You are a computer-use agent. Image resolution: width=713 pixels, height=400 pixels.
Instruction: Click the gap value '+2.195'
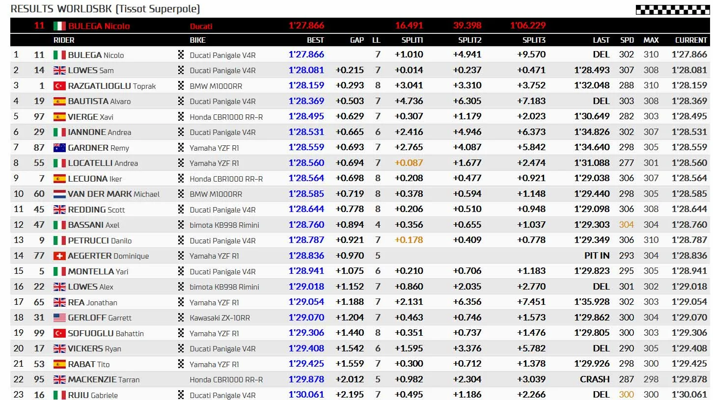[350, 395]
